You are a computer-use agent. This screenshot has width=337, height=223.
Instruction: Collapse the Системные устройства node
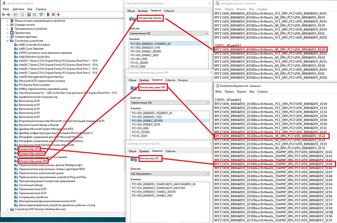pyautogui.click(x=7, y=41)
